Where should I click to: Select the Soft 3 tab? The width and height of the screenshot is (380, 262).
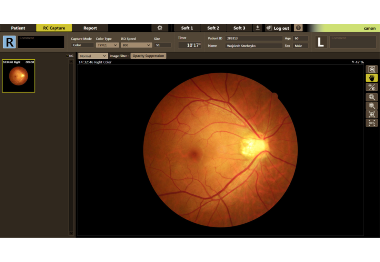(x=239, y=28)
